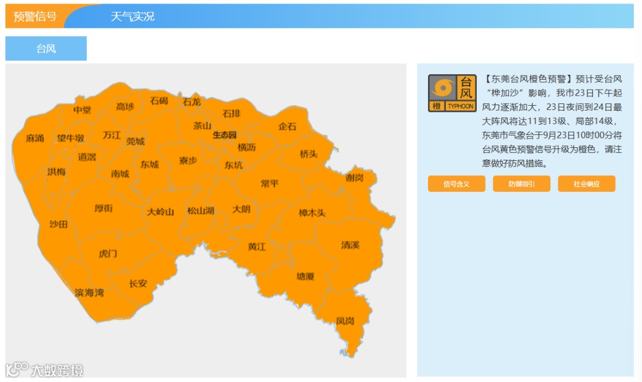Switch to the 天气实况 tab
The image size is (642, 382).
pyautogui.click(x=132, y=17)
